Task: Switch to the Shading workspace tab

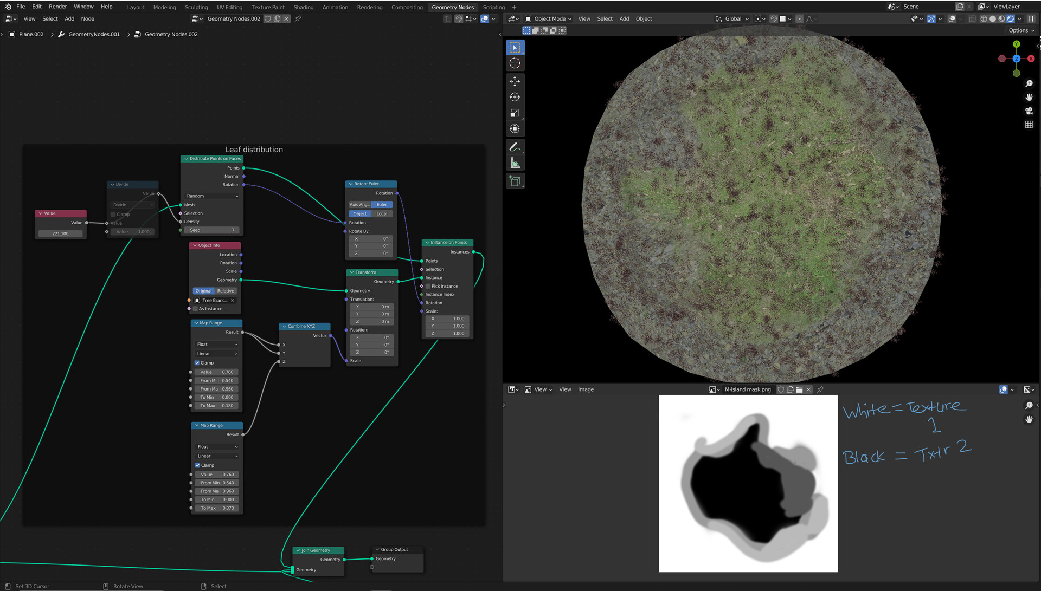Action: click(x=303, y=7)
